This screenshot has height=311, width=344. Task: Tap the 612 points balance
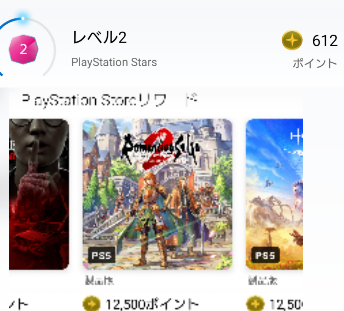(x=325, y=41)
